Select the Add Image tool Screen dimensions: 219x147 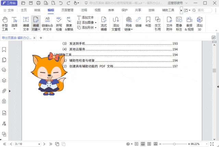click(86, 23)
